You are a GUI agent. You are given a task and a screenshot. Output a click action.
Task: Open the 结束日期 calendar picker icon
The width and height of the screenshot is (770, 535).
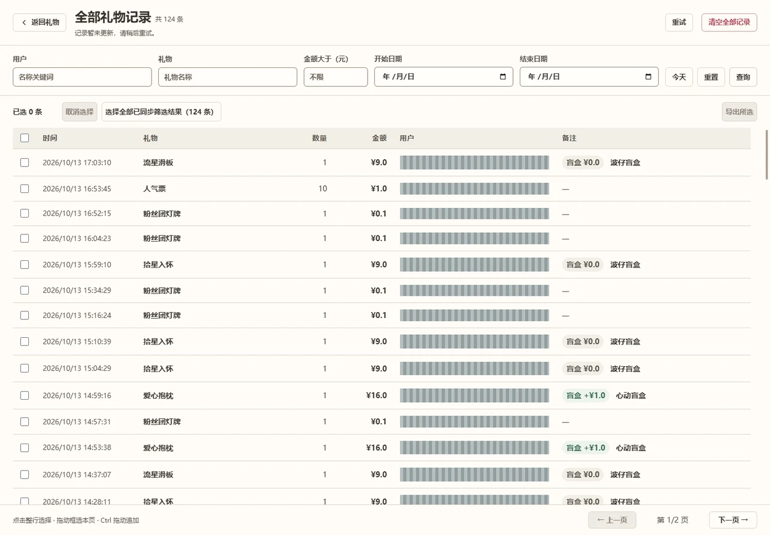click(648, 77)
